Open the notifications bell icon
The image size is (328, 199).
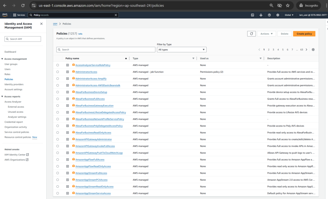[x=261, y=15]
